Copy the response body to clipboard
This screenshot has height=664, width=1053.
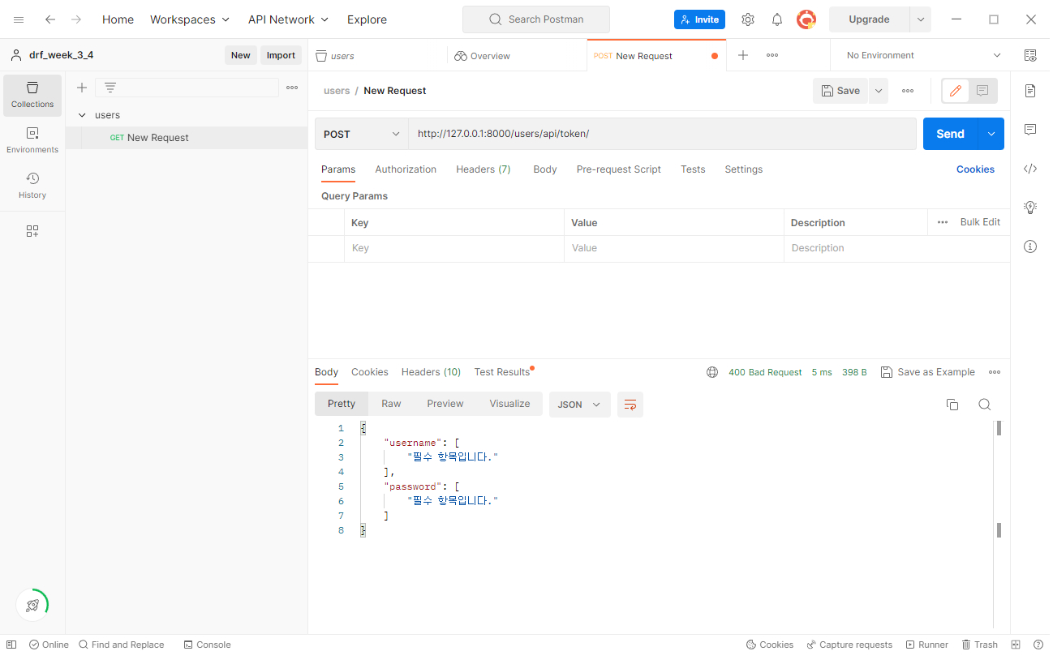pos(952,405)
